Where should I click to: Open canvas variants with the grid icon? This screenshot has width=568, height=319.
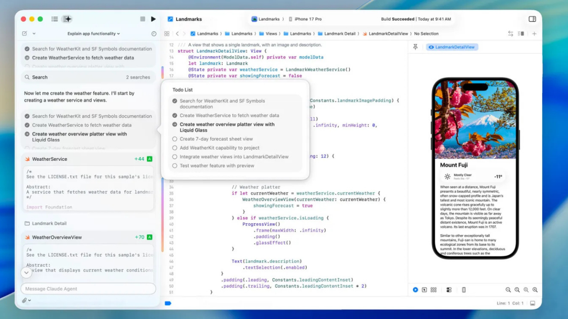434,290
